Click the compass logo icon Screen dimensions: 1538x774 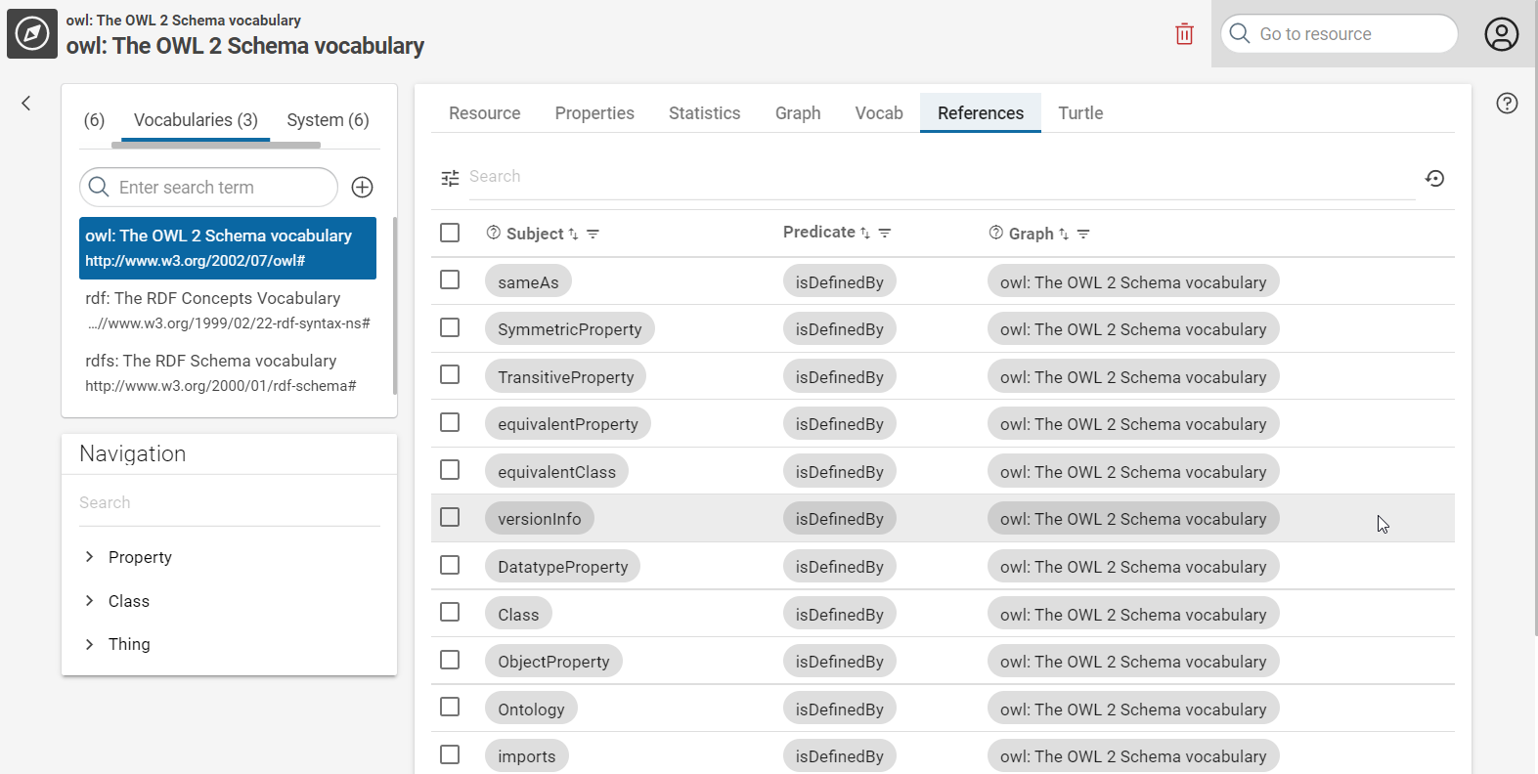(32, 34)
